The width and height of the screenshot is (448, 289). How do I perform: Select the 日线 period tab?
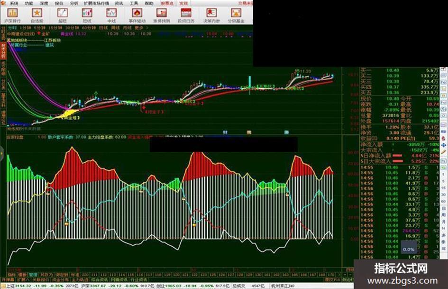(x=103, y=28)
